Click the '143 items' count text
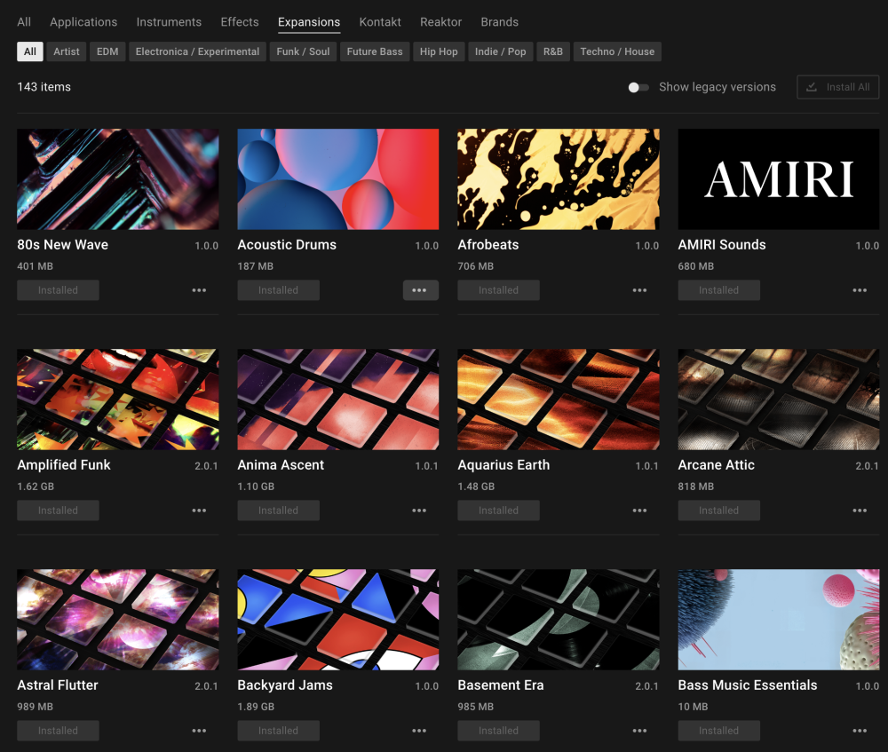888x752 pixels. (44, 87)
